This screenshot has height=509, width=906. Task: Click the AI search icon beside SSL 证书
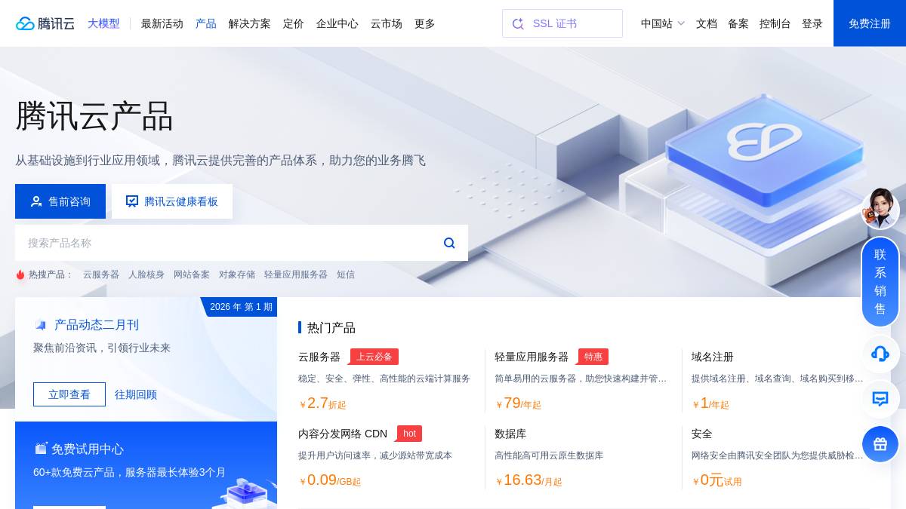pyautogui.click(x=518, y=23)
